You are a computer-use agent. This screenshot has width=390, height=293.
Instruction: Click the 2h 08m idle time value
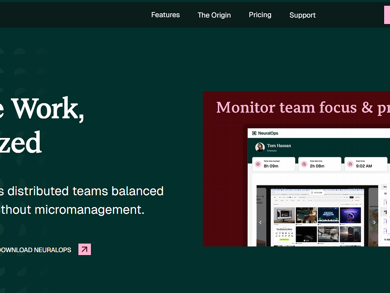tap(317, 166)
